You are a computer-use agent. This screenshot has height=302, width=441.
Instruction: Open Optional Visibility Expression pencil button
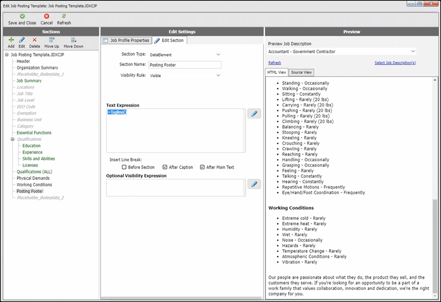[x=254, y=184]
